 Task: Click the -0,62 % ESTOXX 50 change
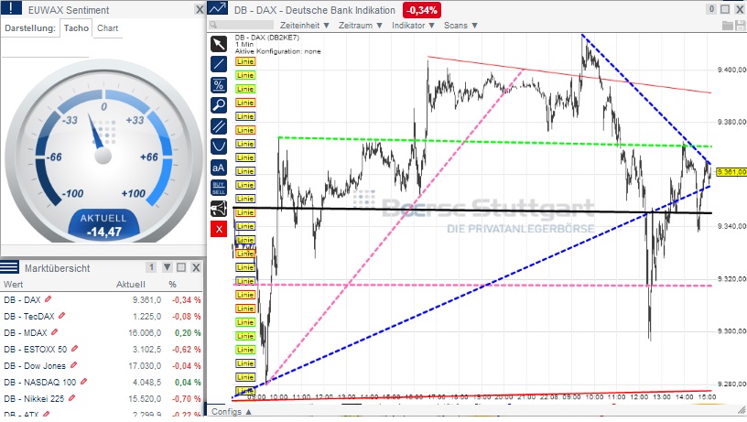186,349
